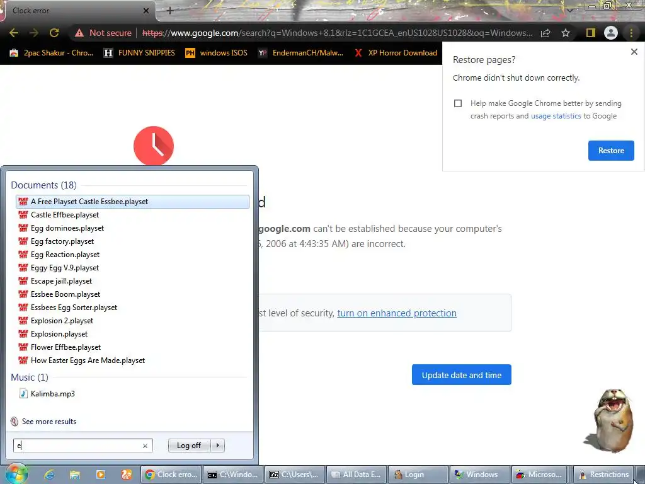645x484 pixels.
Task: Open Essbee Boom.playset result
Action: [132, 294]
